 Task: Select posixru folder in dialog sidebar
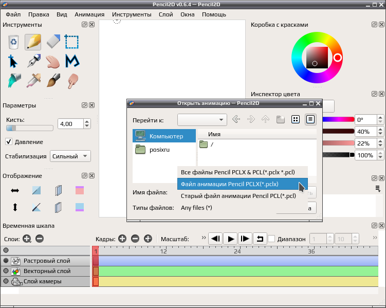tap(164, 150)
